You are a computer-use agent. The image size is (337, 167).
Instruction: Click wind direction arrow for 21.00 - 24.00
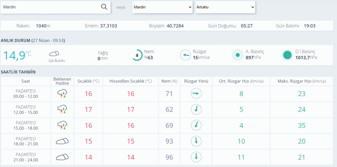(x=196, y=157)
